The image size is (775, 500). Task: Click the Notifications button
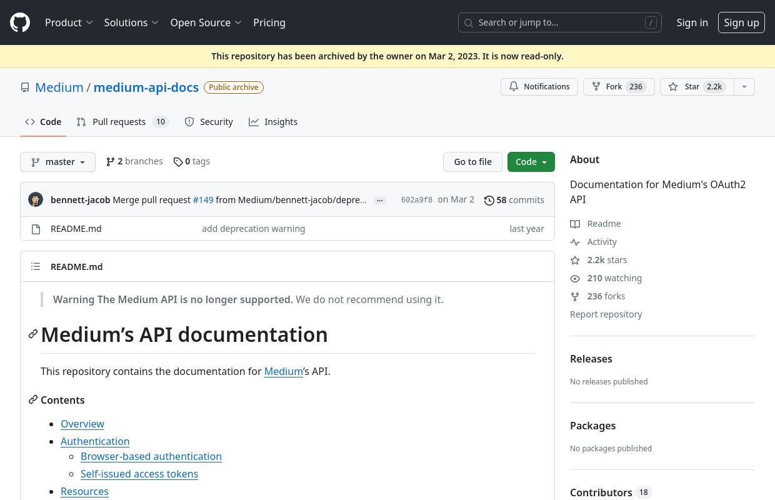coord(539,87)
